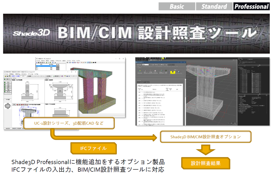Click the cross-section thumbnail in UC-1 sidebar
This screenshot has width=272, height=175.
point(8,106)
